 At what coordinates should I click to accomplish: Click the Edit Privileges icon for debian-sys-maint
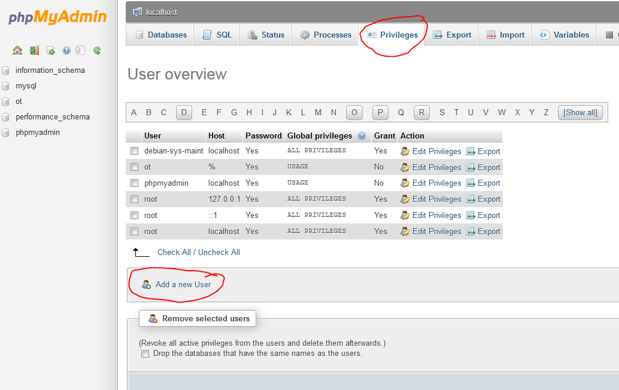[x=405, y=151]
